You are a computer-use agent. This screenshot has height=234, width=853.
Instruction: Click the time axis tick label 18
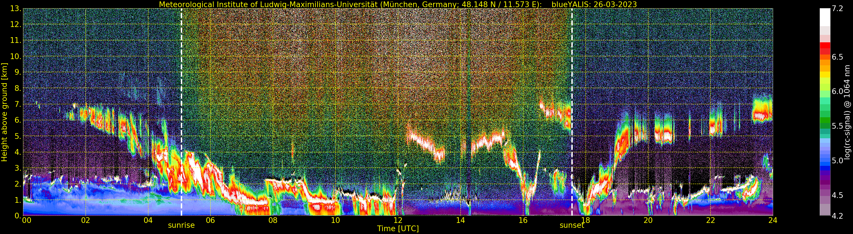point(585,220)
